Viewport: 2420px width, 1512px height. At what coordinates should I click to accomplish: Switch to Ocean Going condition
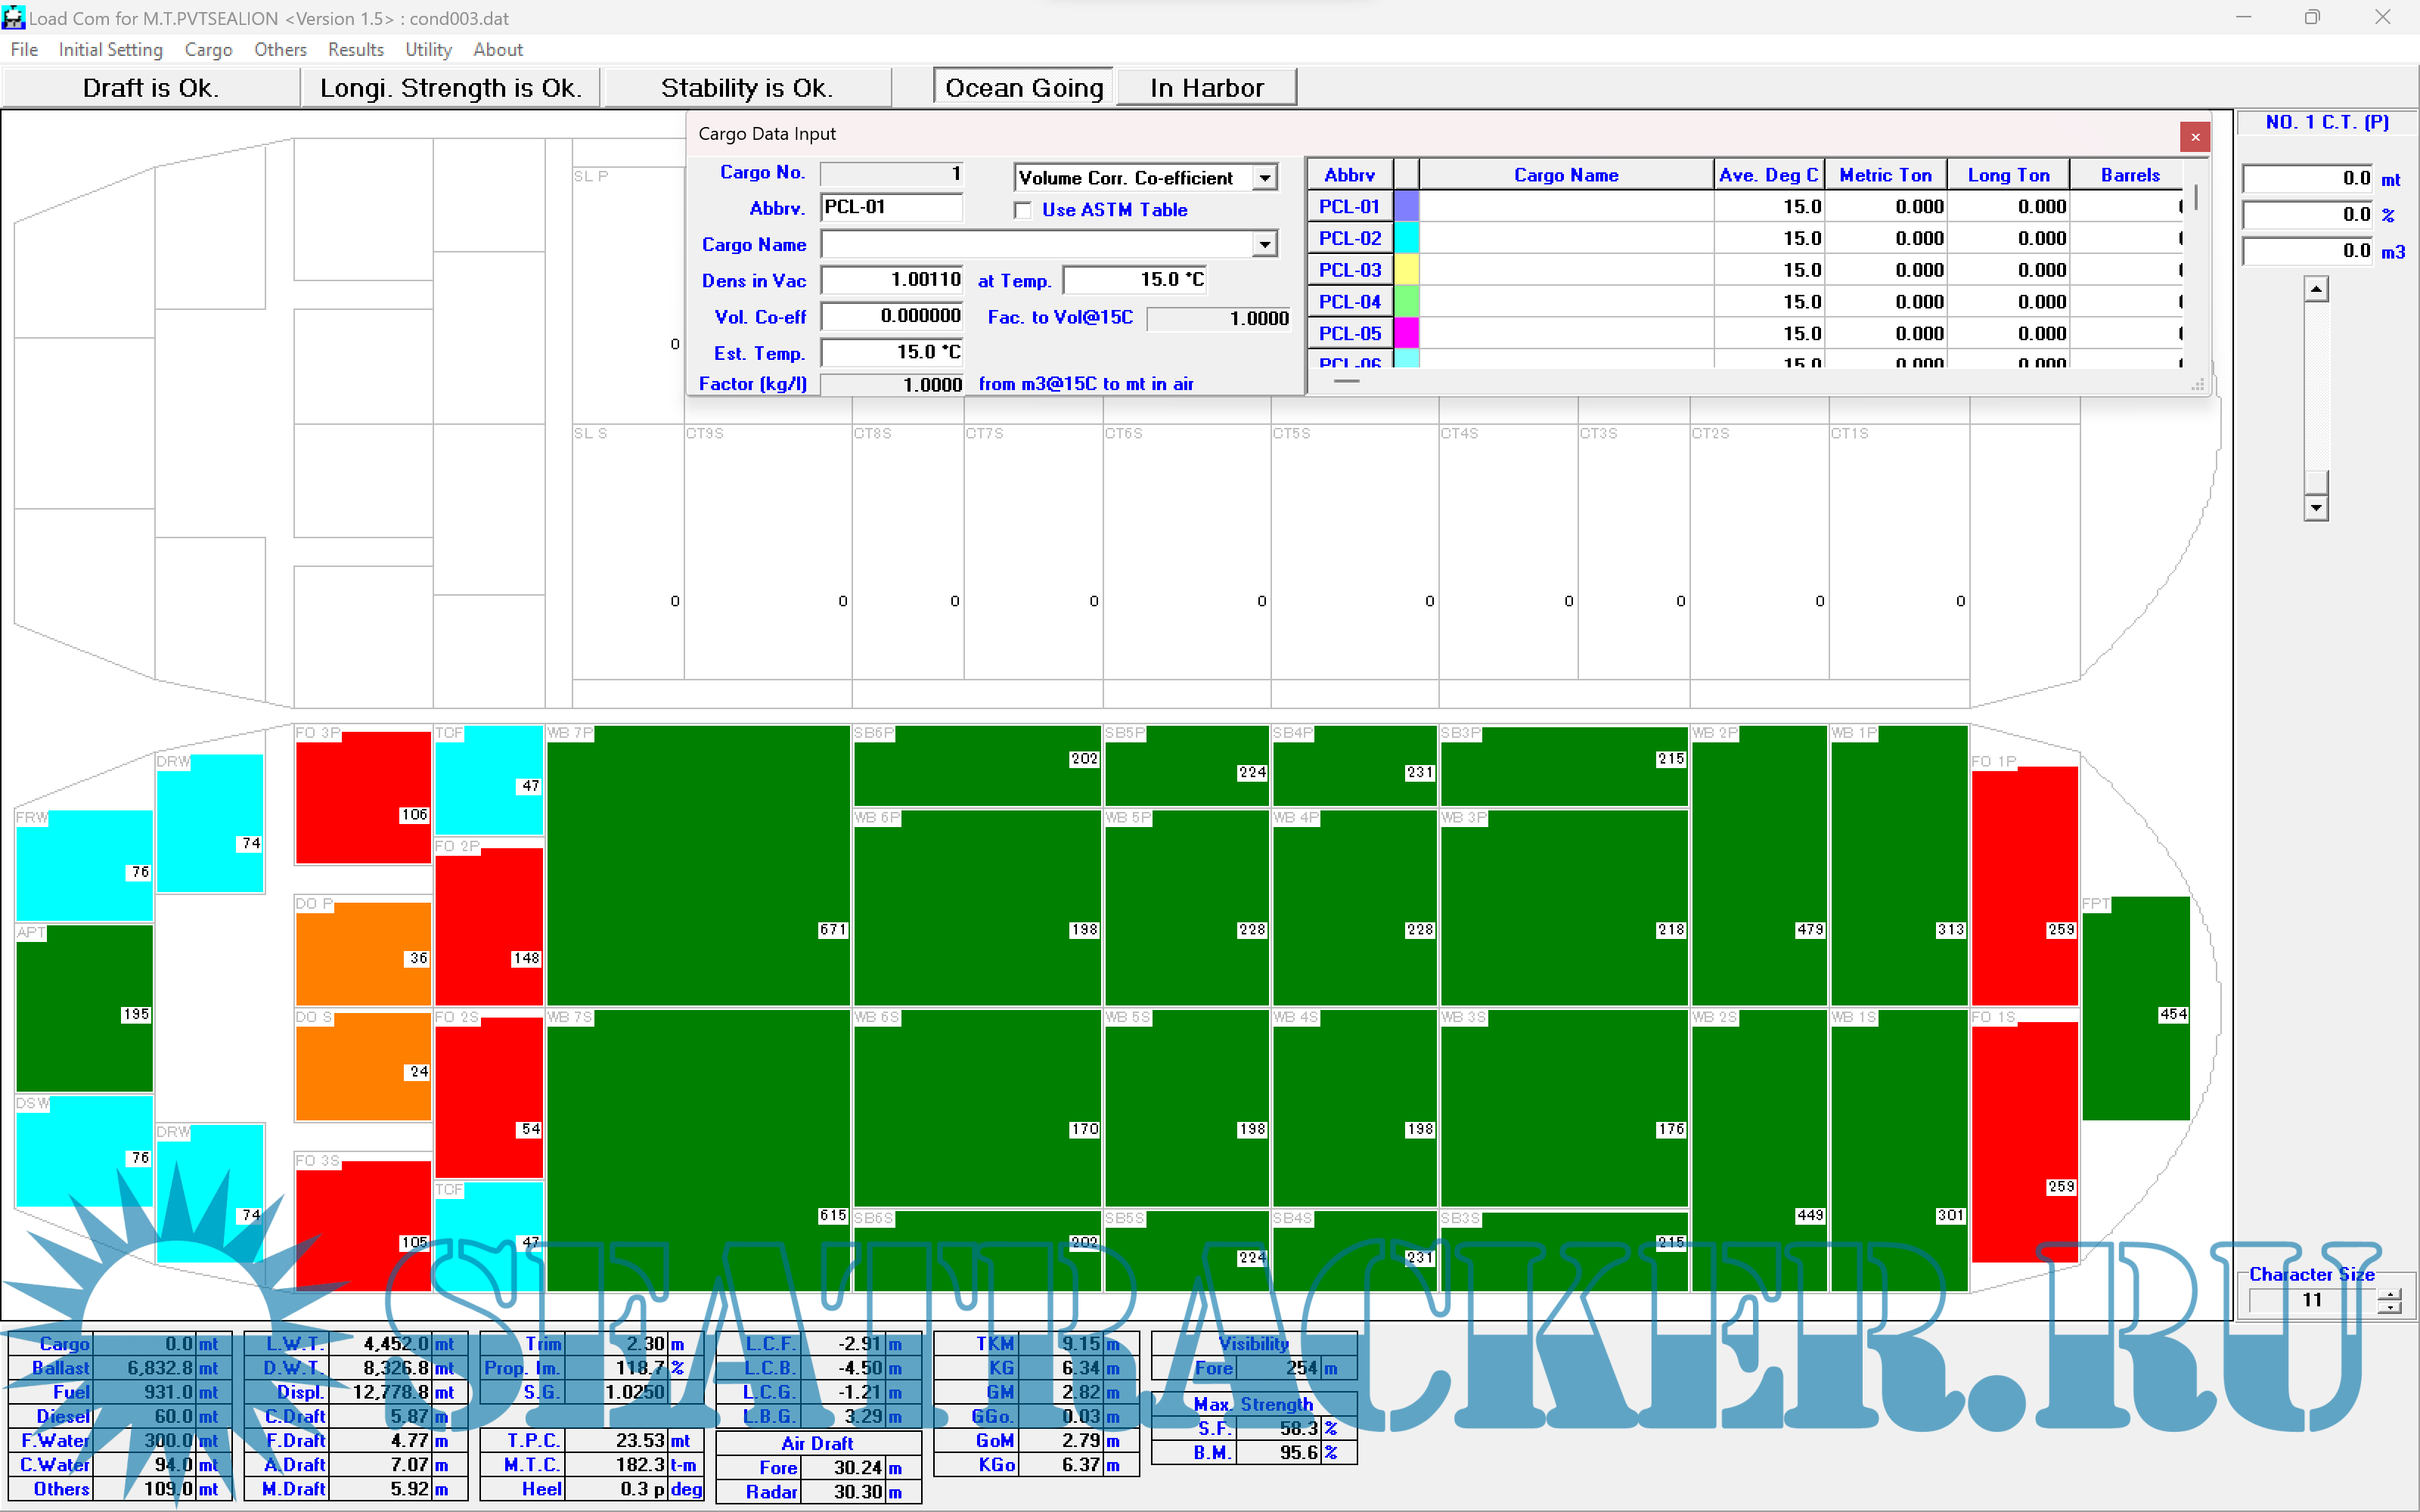click(1023, 88)
